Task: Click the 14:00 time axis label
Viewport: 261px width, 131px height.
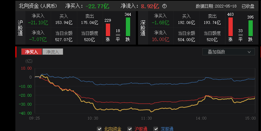Action: pyautogui.click(x=201, y=118)
